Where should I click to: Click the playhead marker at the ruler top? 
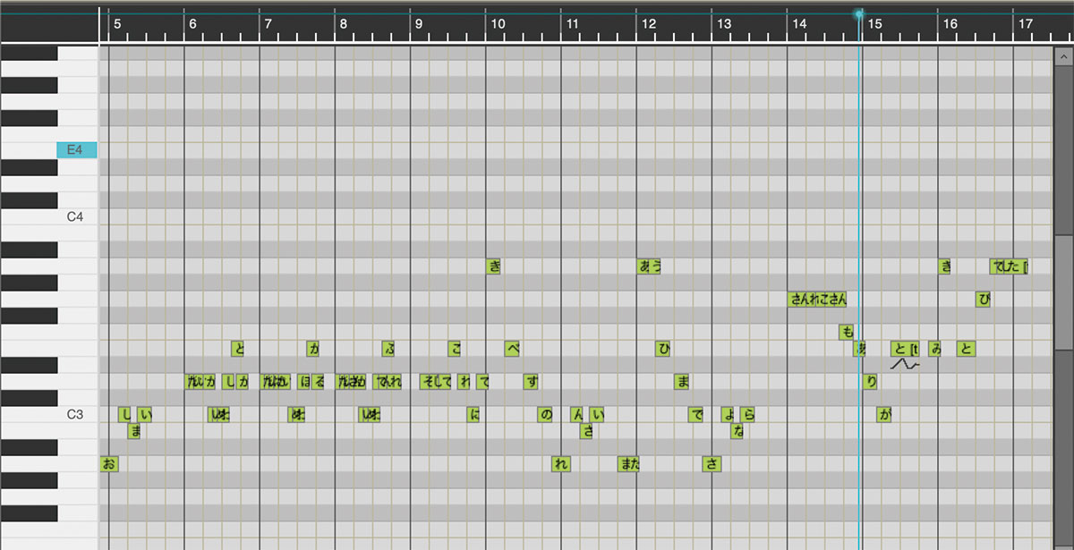pos(859,14)
